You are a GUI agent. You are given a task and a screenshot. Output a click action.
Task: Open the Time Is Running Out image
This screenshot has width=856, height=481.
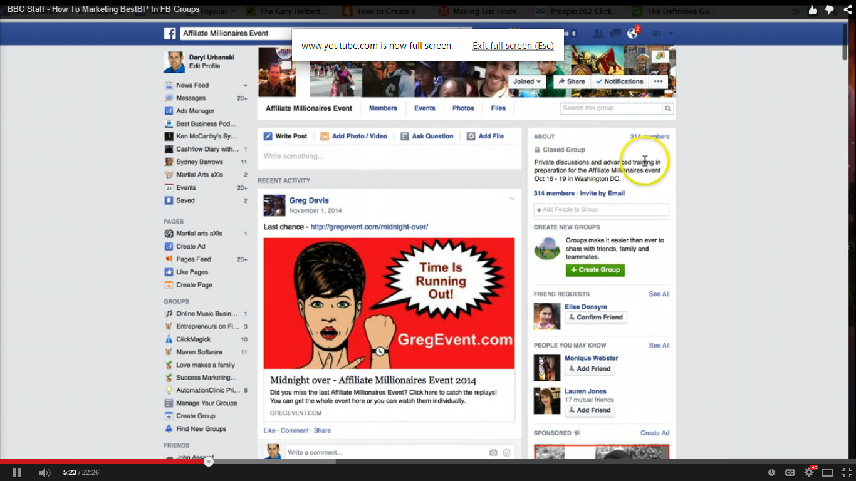click(x=389, y=303)
